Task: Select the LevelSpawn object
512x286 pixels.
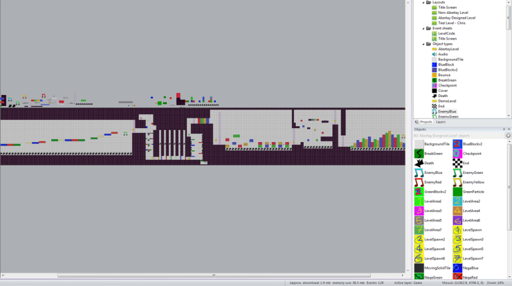Action: [467, 229]
